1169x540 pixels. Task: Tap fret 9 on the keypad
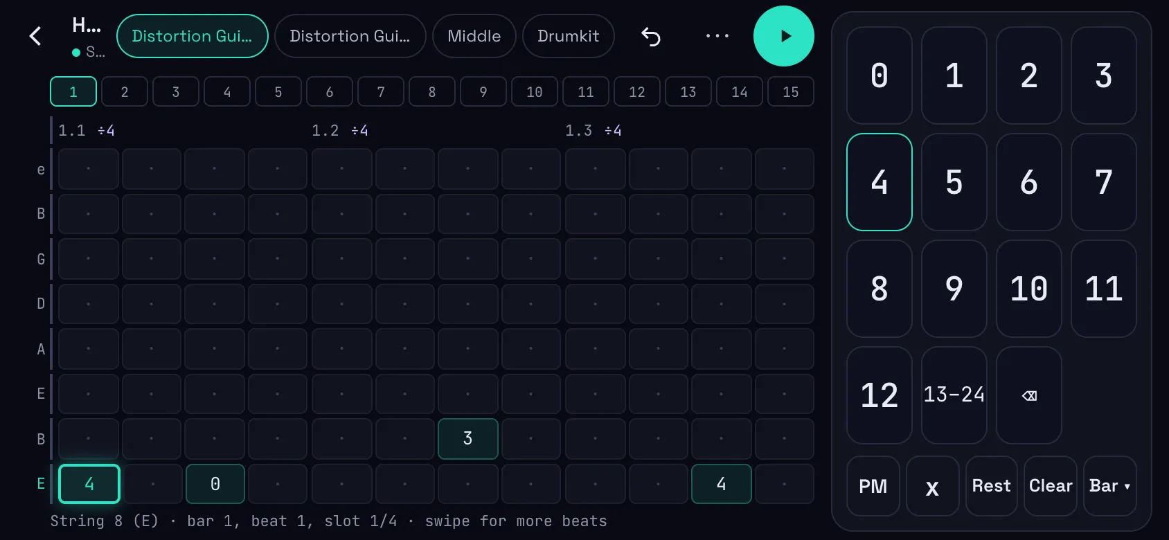pos(954,289)
